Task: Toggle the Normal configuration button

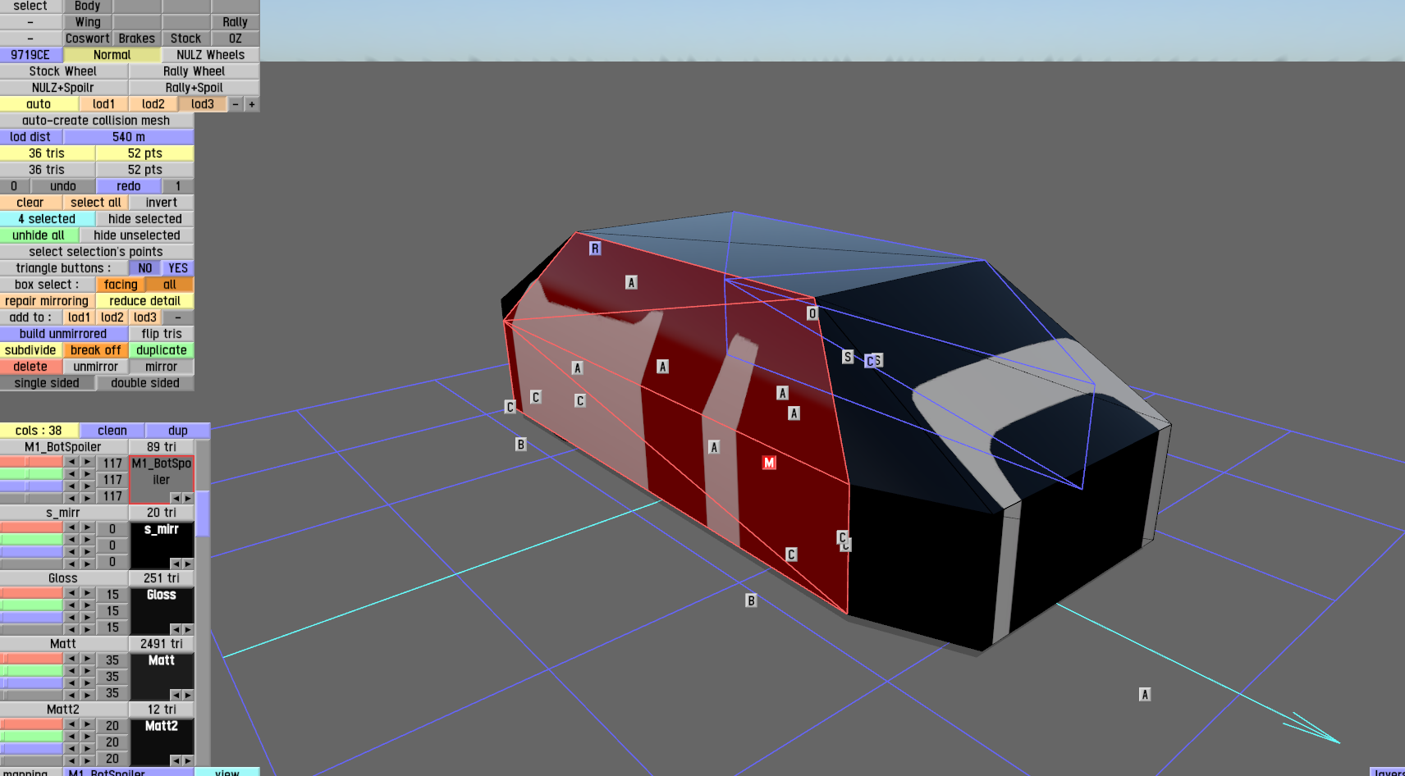Action: coord(112,55)
